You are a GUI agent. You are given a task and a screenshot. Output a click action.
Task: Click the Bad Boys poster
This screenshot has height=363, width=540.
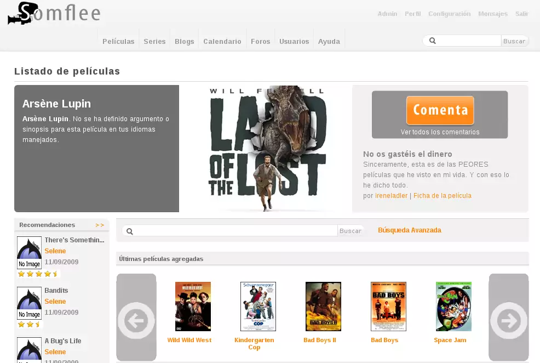[x=388, y=307]
